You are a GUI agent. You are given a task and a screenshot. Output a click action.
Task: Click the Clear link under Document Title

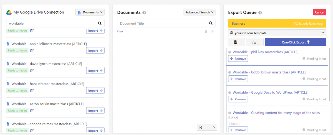point(120,31)
